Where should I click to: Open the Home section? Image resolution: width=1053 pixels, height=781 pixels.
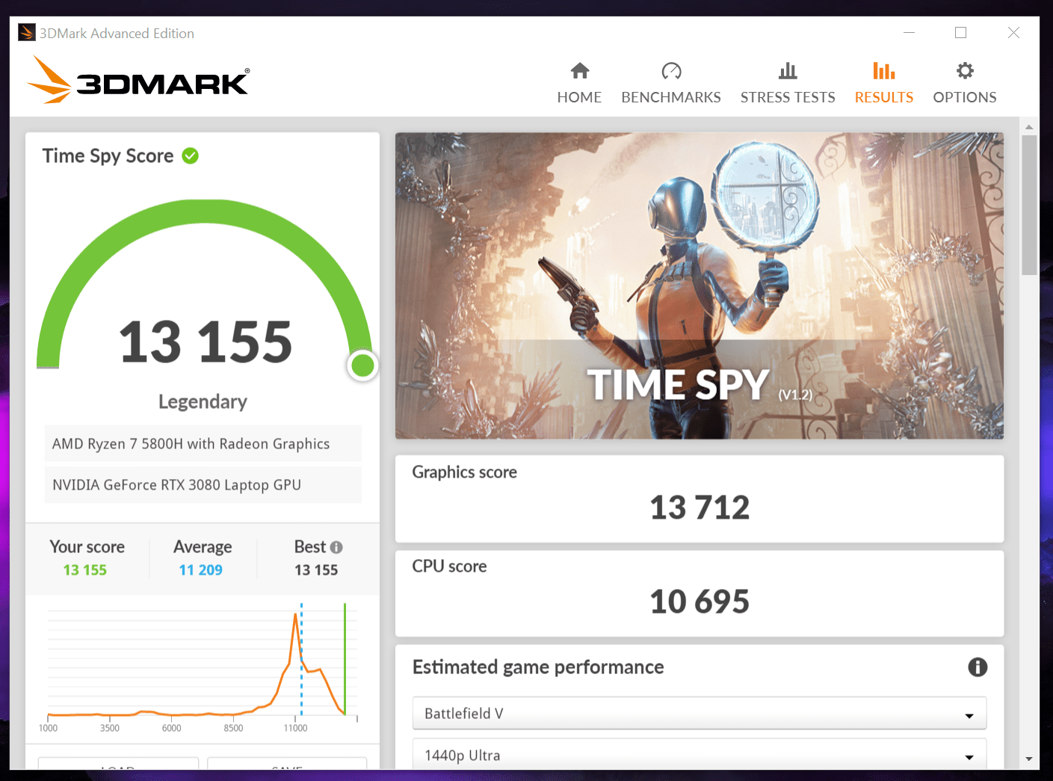[x=579, y=81]
